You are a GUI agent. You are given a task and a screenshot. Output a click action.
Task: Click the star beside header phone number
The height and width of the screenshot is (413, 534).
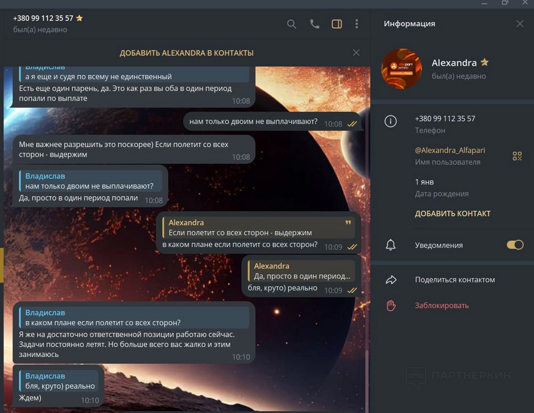coord(80,18)
